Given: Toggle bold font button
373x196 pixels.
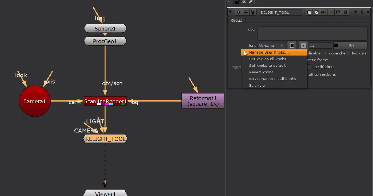Looking at the screenshot, I should tap(292, 45).
